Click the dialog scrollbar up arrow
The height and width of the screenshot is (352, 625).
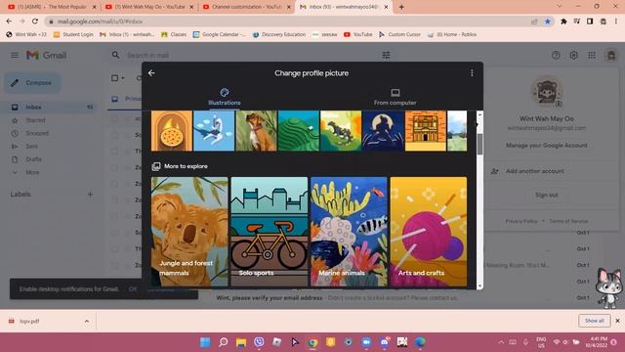479,115
